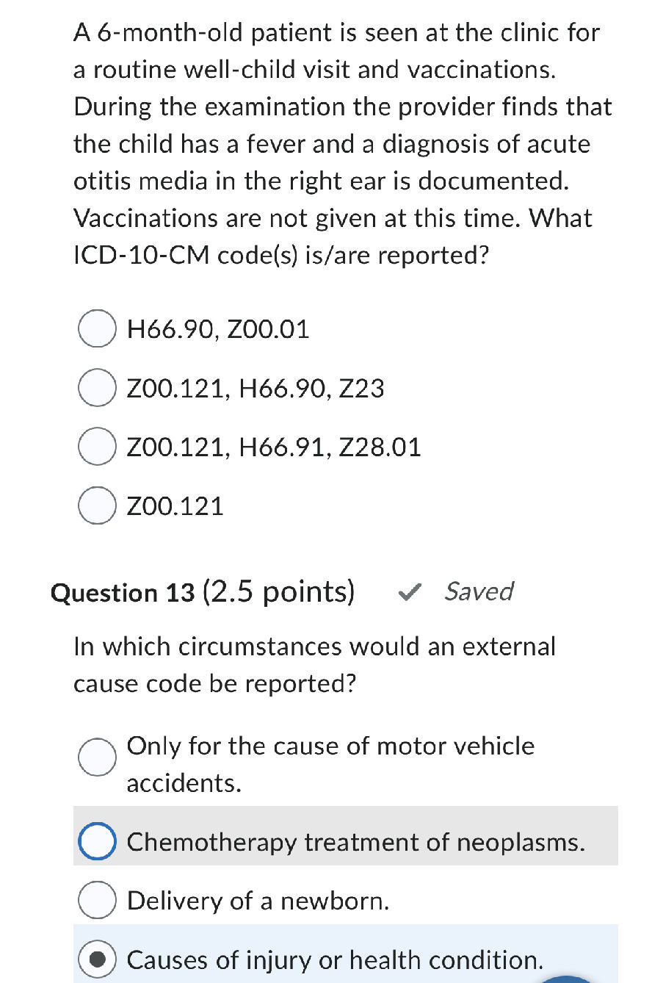The width and height of the screenshot is (652, 983).
Task: Pick the radio button for the Z00.121-only answer
Action: pyautogui.click(x=96, y=505)
